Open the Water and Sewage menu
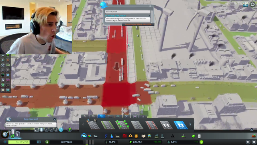Screen dimensions: 257x145 pos(112,136)
